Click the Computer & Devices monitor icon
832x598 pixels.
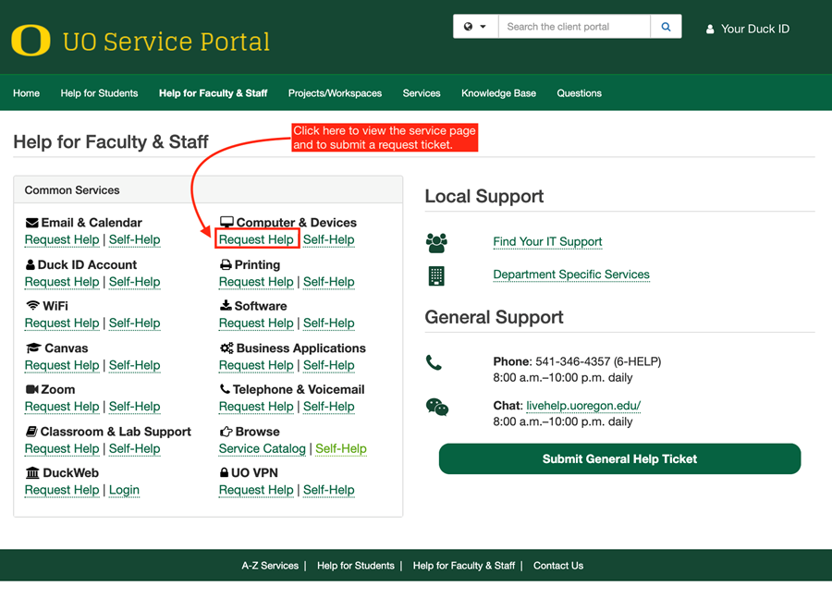226,222
